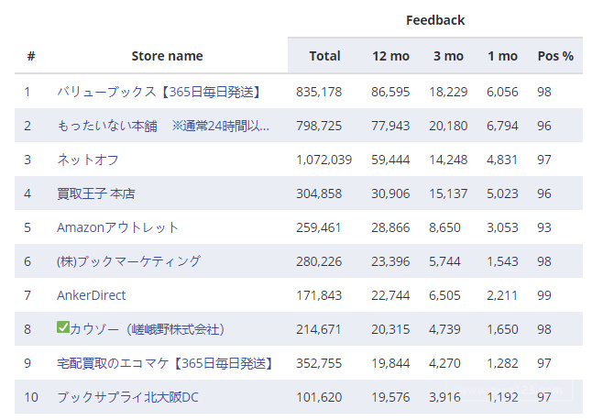
Task: Click the 1 mo value 6,794
Action: (x=502, y=126)
